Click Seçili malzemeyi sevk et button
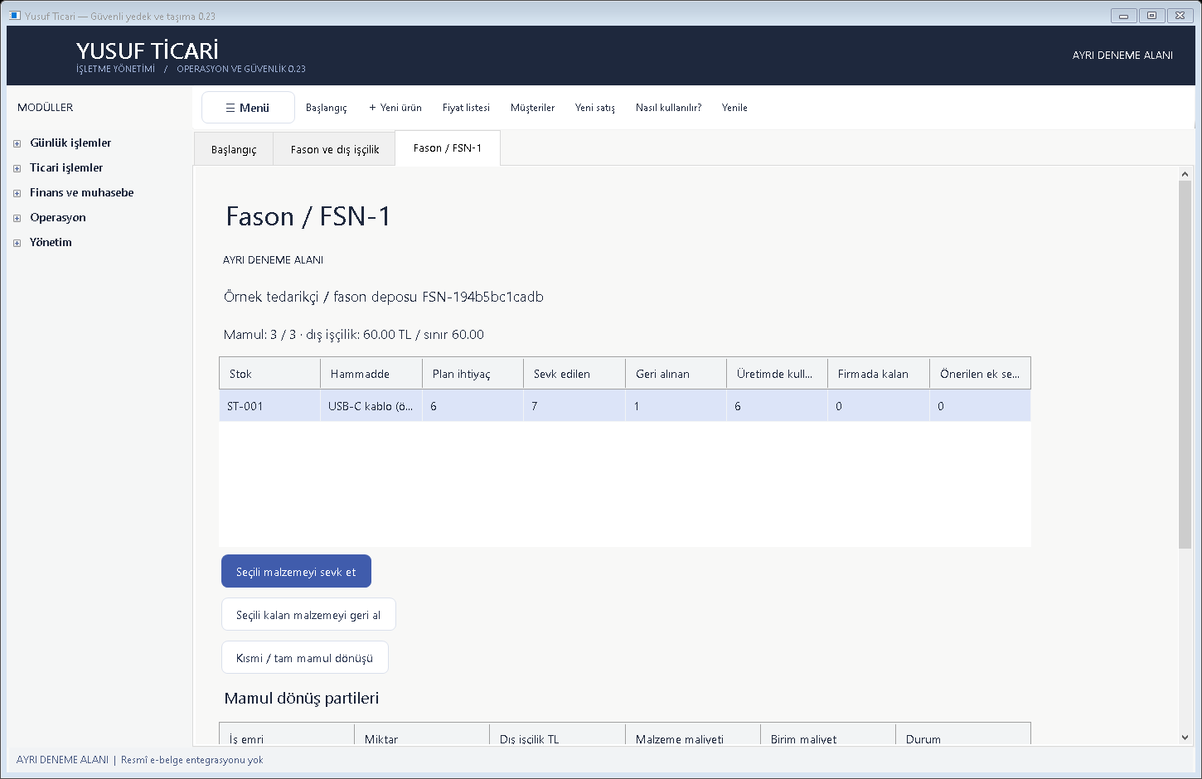The height and width of the screenshot is (779, 1202). tap(296, 572)
